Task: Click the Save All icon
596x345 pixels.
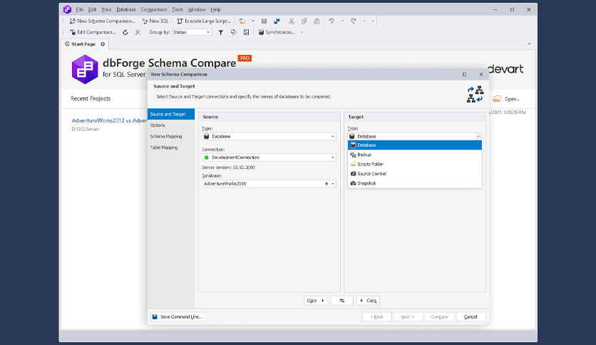Action: pyautogui.click(x=277, y=21)
